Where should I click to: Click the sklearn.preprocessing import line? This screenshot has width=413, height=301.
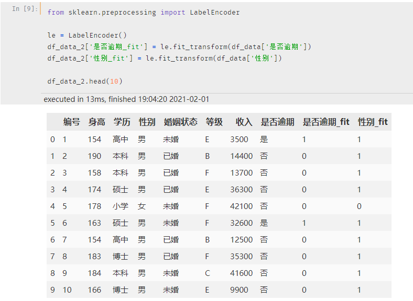click(144, 13)
